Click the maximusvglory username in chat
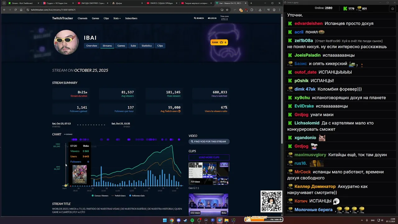Viewport: 398px width, 224px height. point(310,155)
